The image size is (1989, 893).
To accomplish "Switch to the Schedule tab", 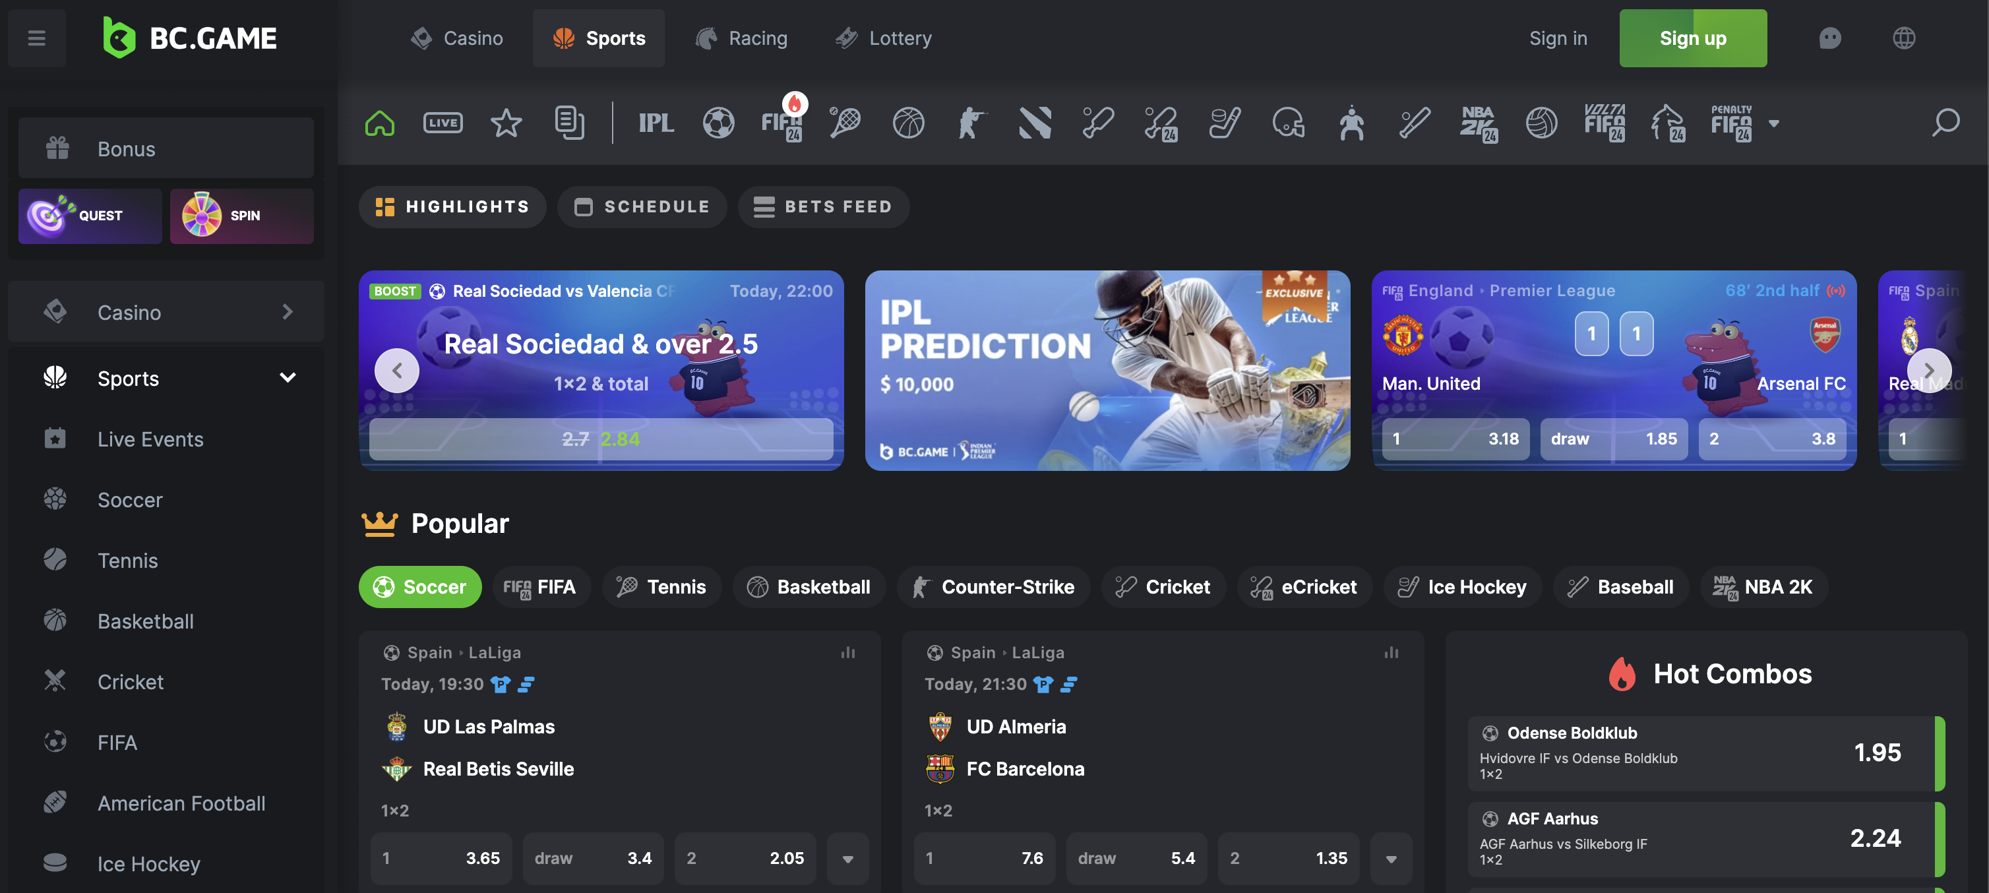I will click(x=642, y=206).
